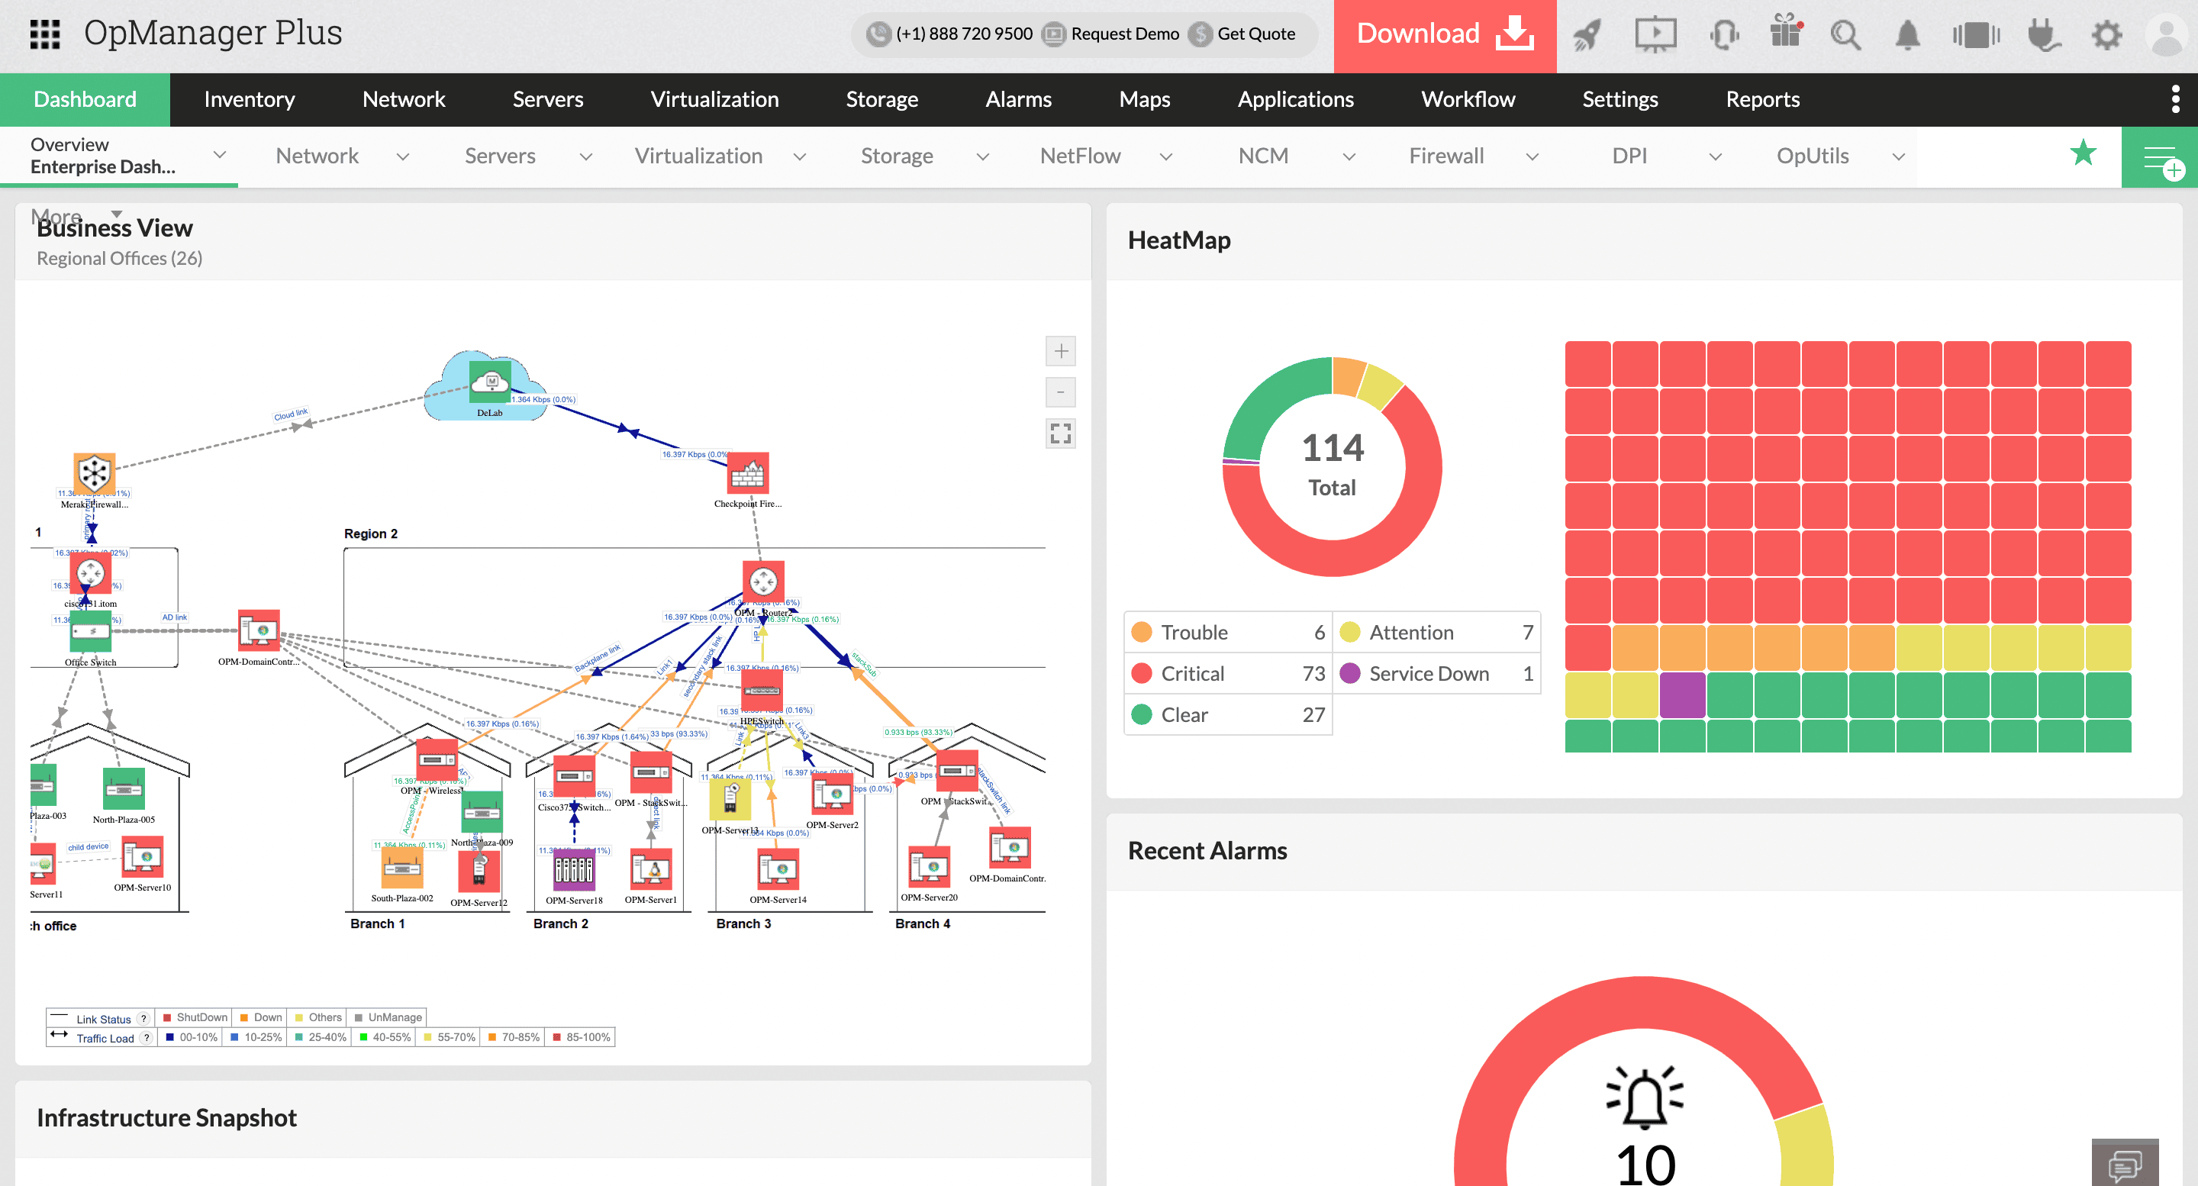The image size is (2198, 1186).
Task: Expand the Network sub-tab dropdown arrow
Action: (403, 156)
